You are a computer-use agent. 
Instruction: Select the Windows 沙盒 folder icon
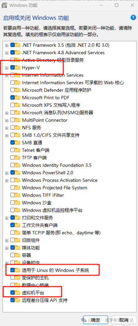tap(17, 203)
